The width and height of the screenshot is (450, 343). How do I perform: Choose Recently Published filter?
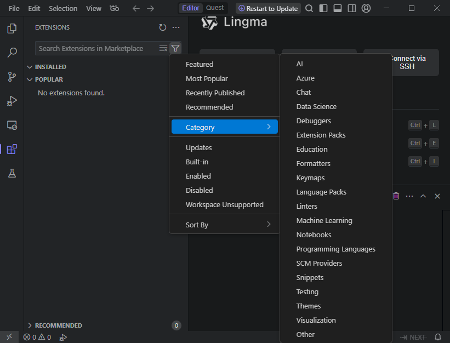pos(224,93)
